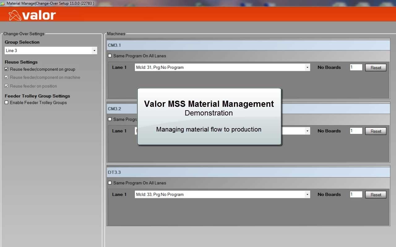Open the DT3.3 Lane 1 program dropdown
This screenshot has height=247, width=396.
222,195
